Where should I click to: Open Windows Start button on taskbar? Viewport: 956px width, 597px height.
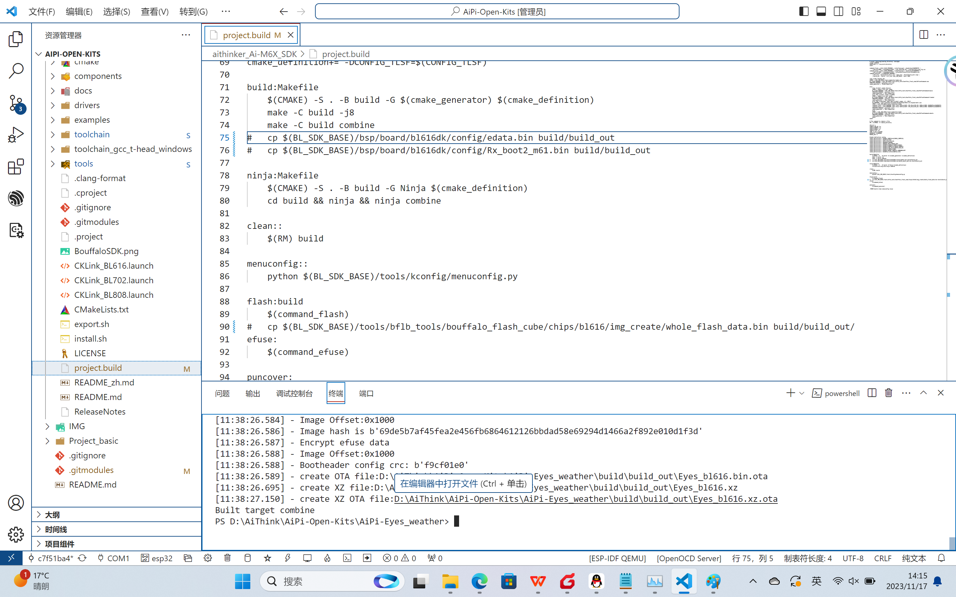point(243,581)
